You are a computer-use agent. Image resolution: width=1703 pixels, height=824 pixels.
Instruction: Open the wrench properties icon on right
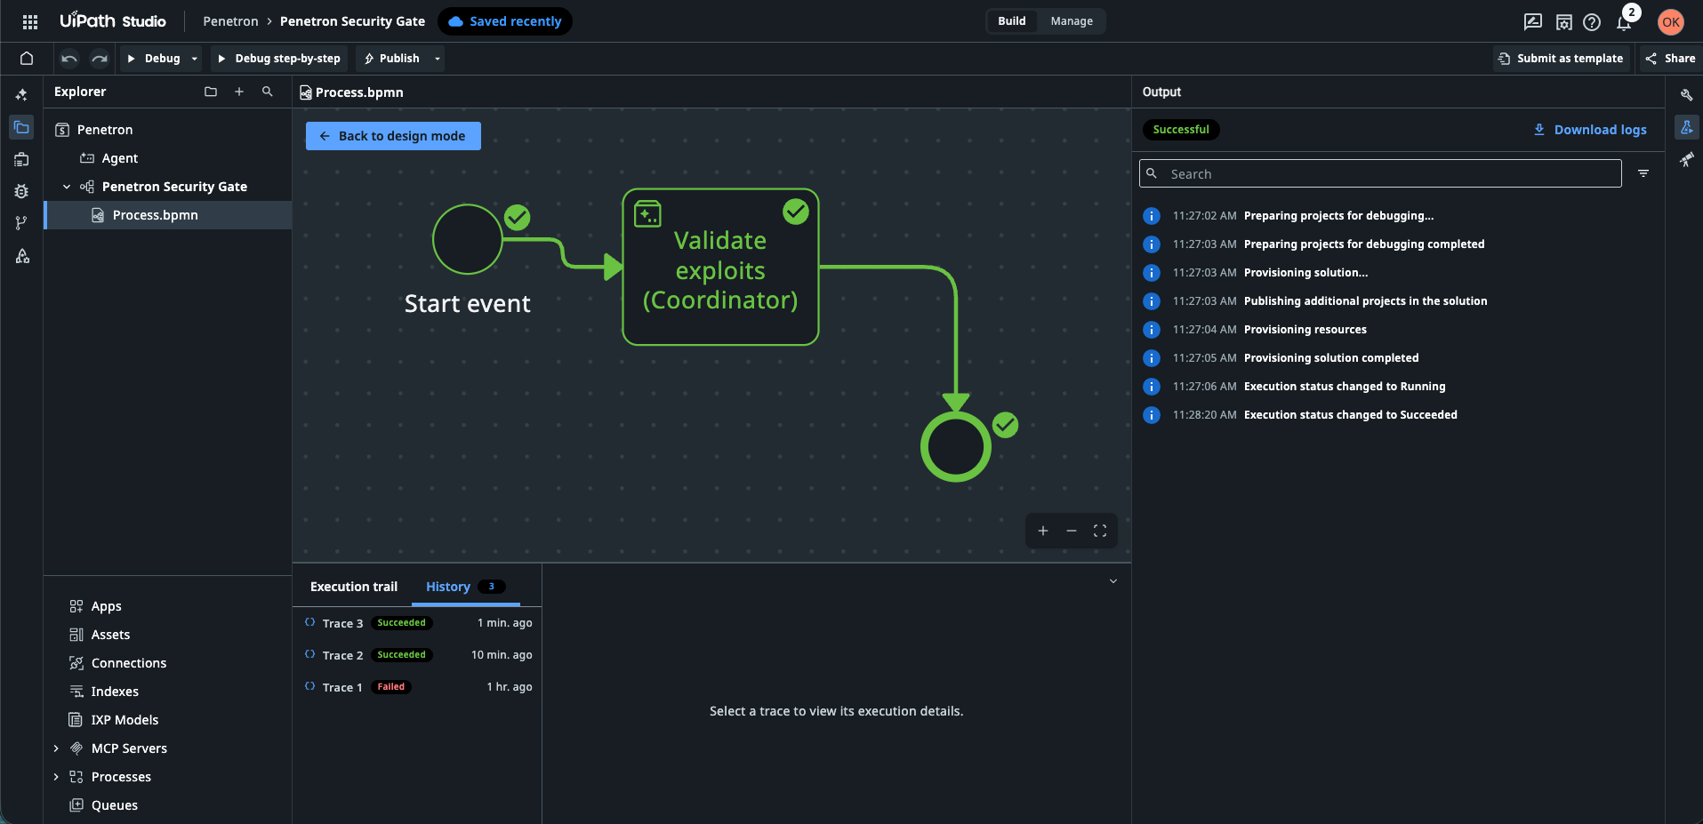tap(1686, 95)
